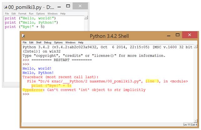
Task: Open the Shell menu in Python Shell
Action: [x=39, y=42]
